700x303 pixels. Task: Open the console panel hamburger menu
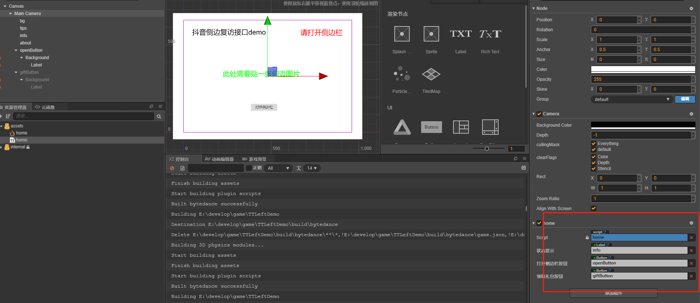pos(524,159)
